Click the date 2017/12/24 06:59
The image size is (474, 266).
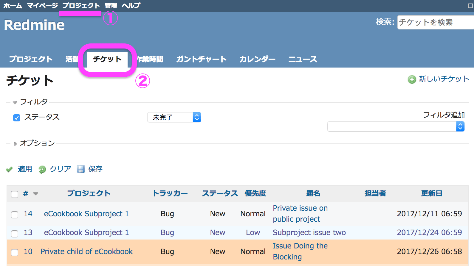point(430,232)
